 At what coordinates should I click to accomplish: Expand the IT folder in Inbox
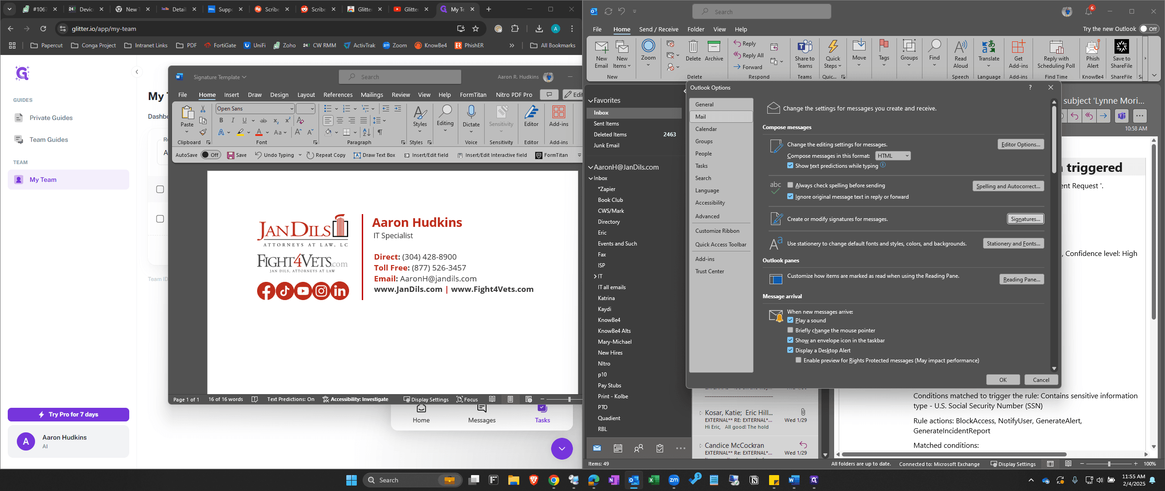(595, 276)
